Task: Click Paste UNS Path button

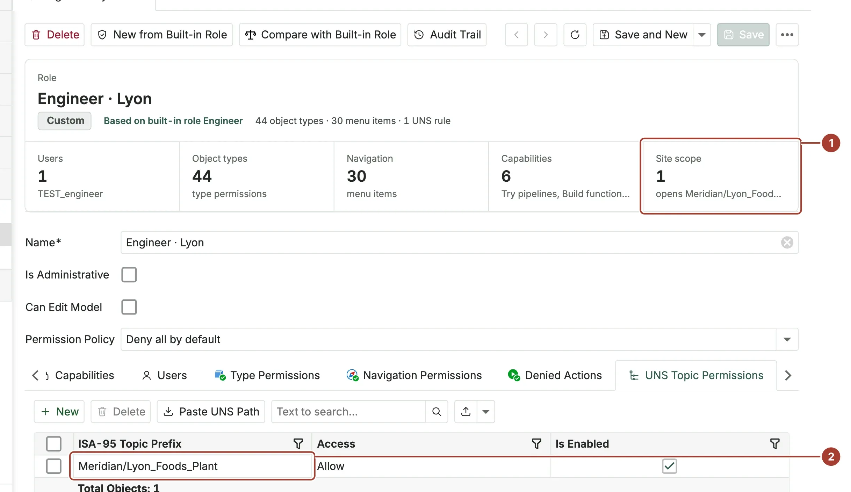Action: 211,412
